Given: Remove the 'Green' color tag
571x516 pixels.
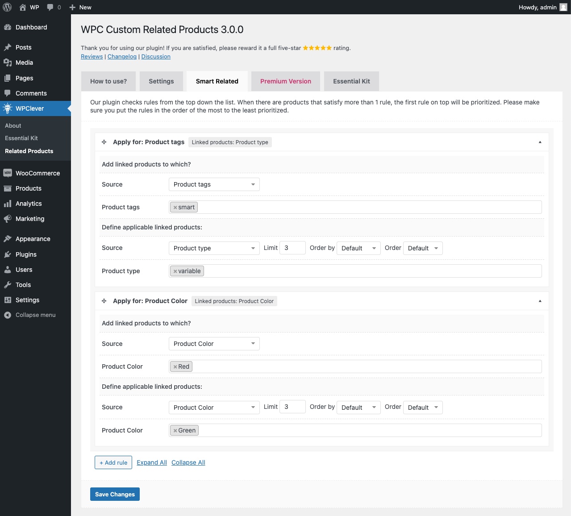Looking at the screenshot, I should point(175,431).
